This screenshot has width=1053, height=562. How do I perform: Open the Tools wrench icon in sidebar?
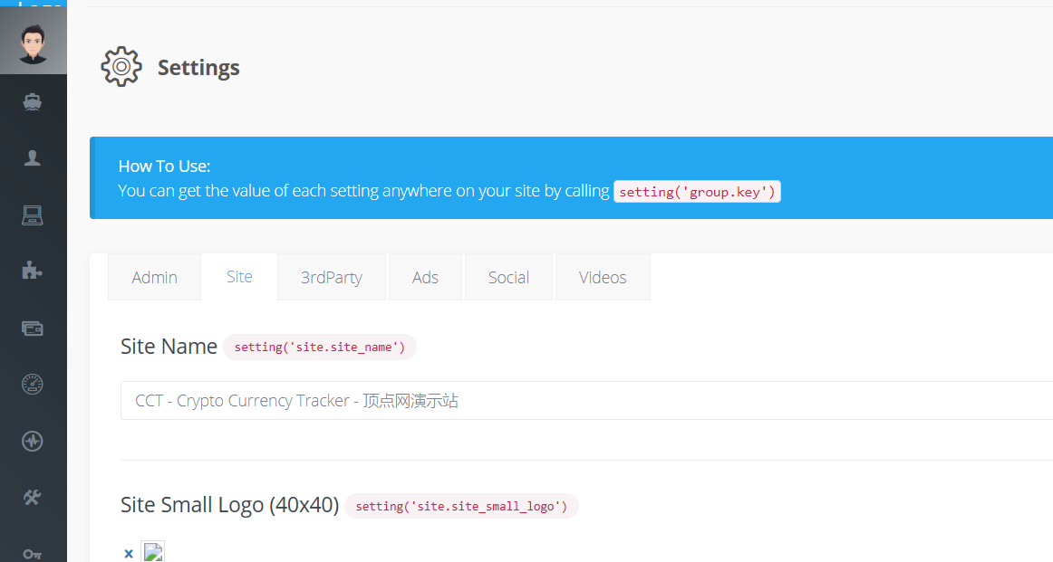coord(33,497)
